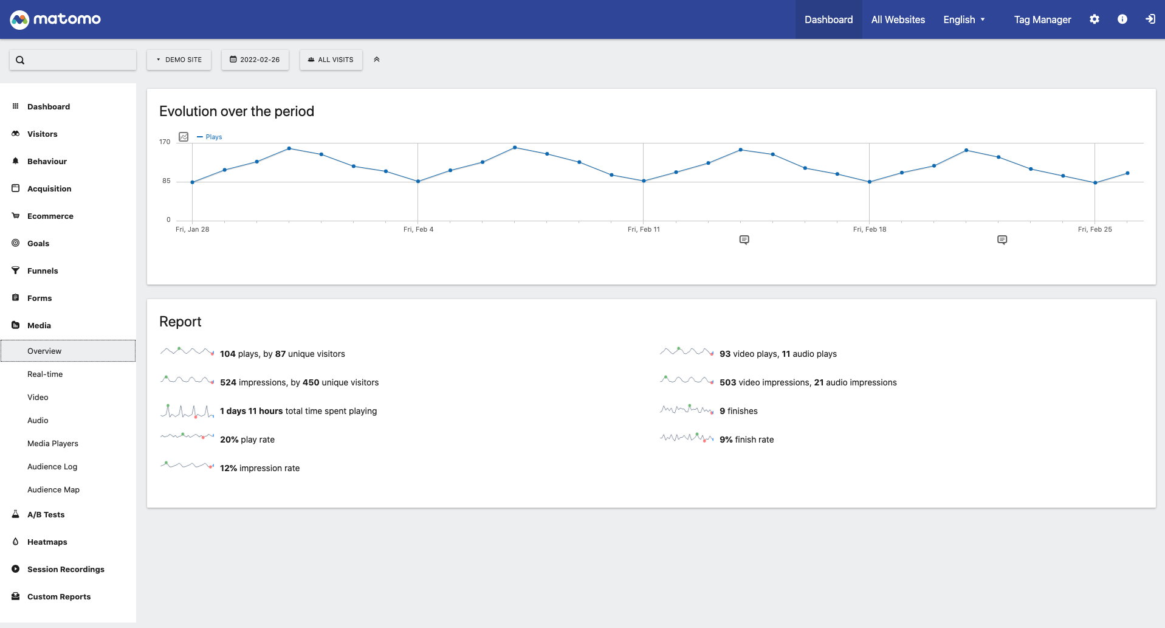
Task: Click the sign-in arrow icon
Action: [1150, 19]
